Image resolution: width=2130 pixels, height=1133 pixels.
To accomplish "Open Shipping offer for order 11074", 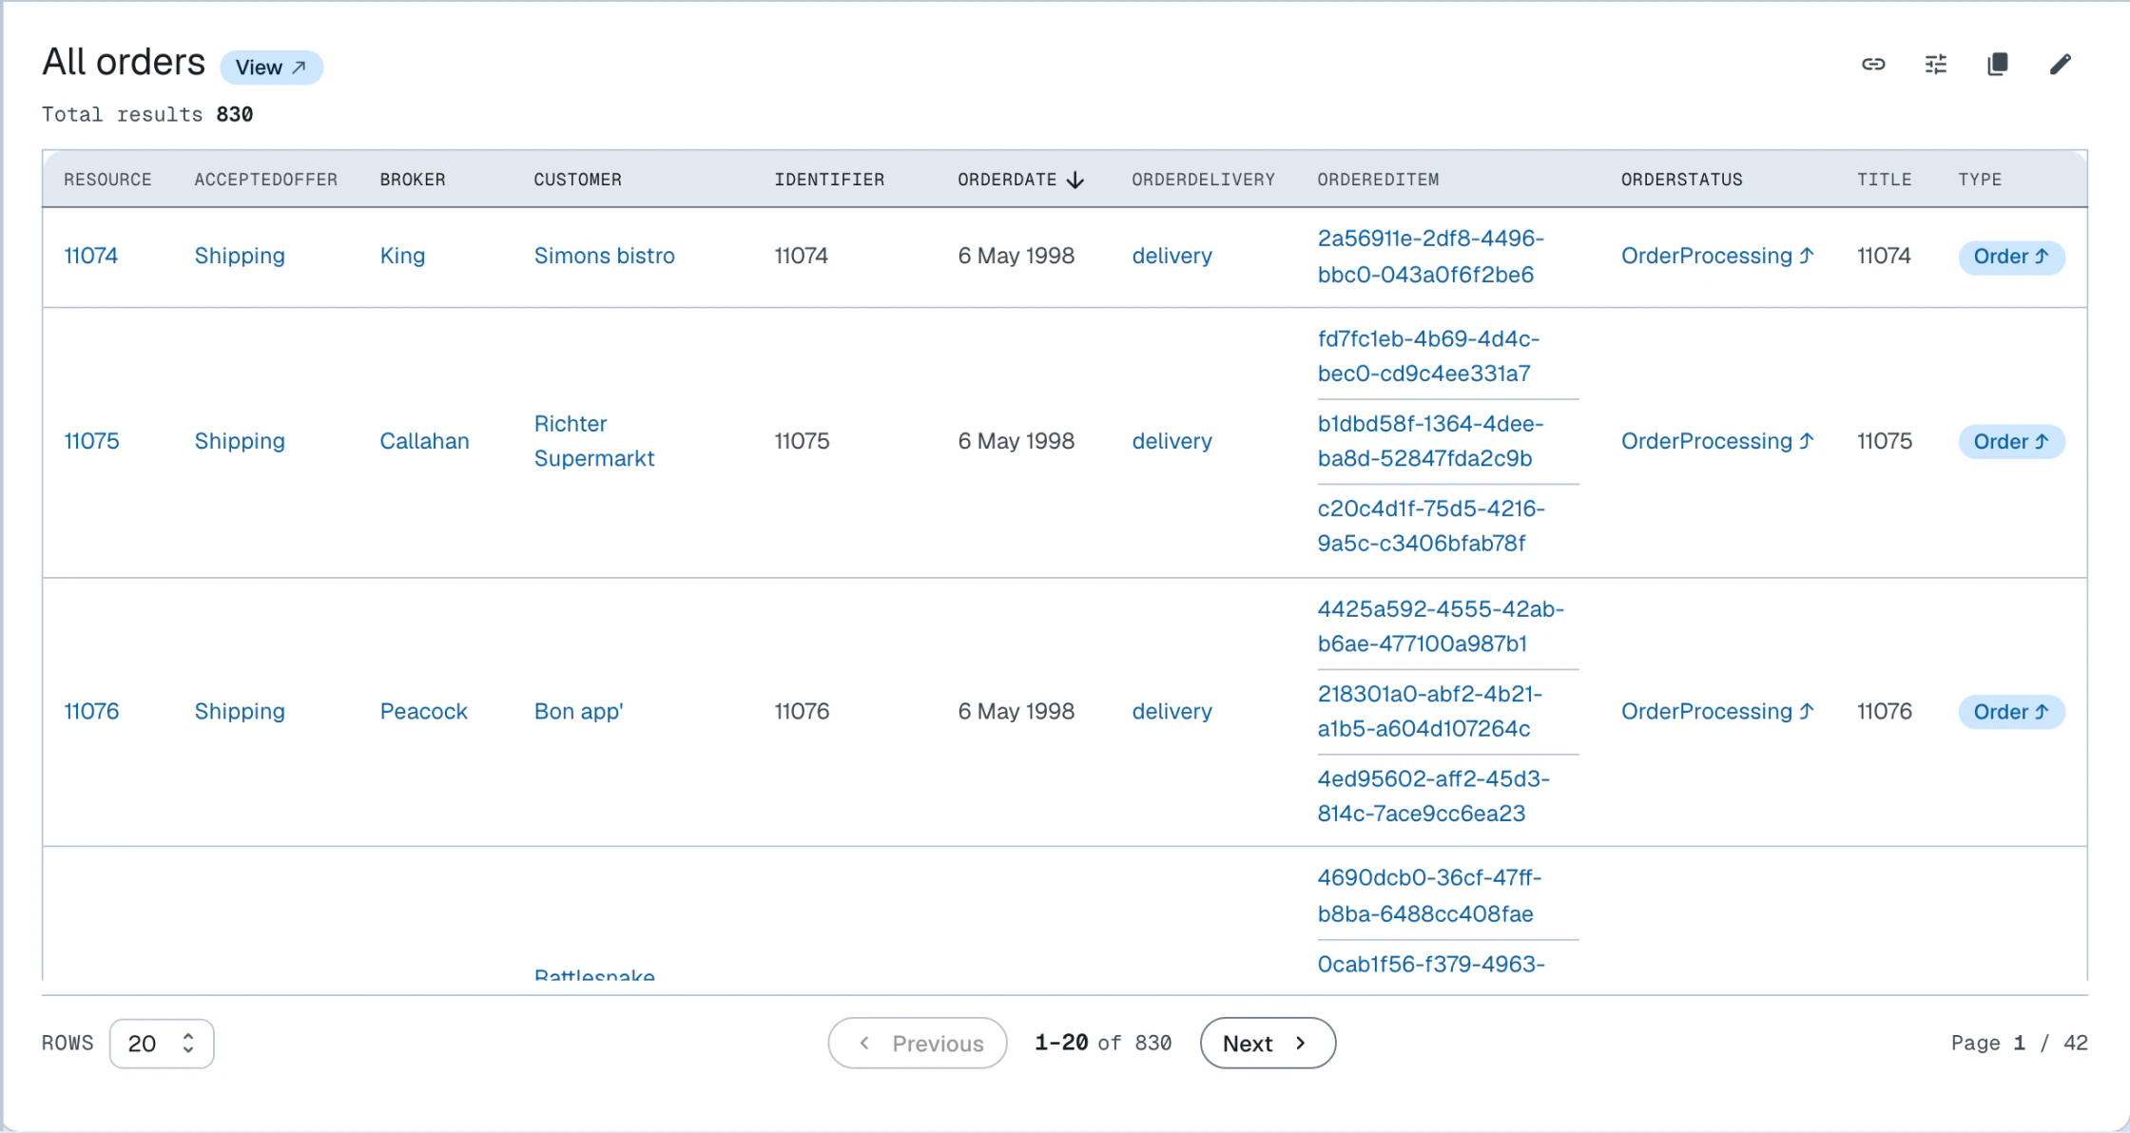I will coord(240,256).
